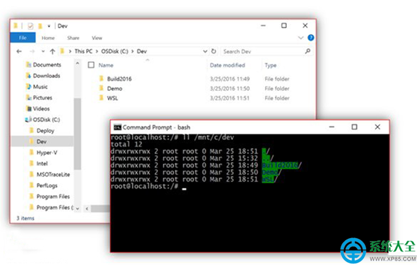Open the View ribbon tab
The width and height of the screenshot is (417, 265).
click(x=97, y=38)
